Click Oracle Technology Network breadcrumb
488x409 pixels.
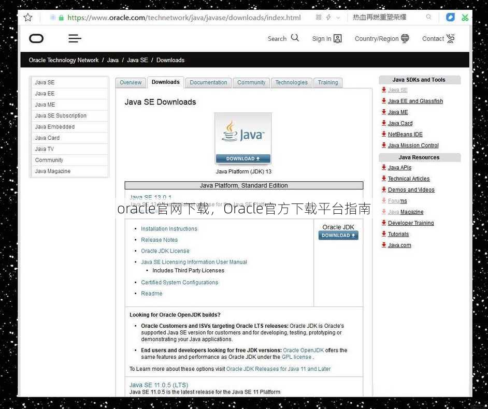point(64,60)
